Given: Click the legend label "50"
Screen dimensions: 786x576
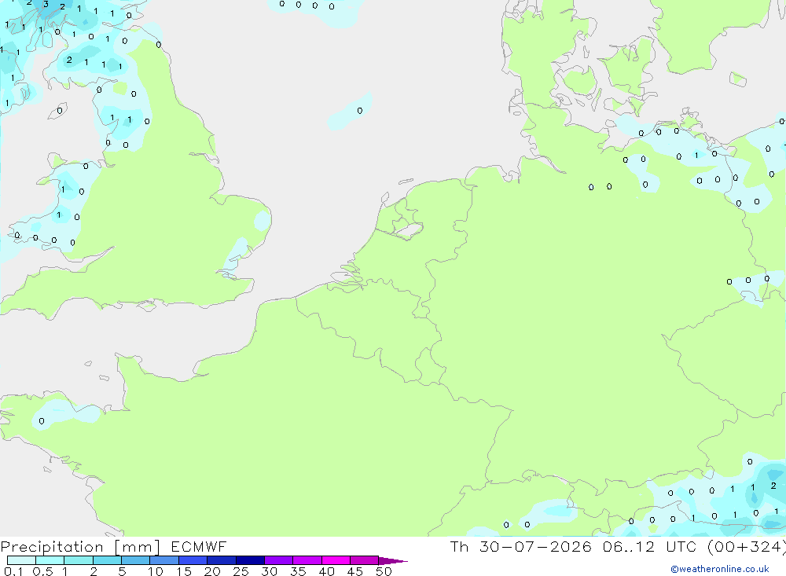Looking at the screenshot, I should click(384, 571).
